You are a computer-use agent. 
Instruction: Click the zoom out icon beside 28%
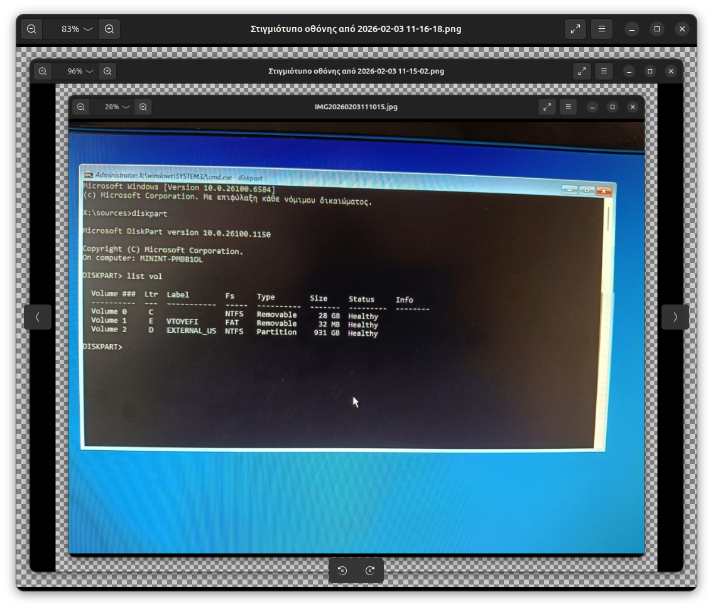point(81,107)
